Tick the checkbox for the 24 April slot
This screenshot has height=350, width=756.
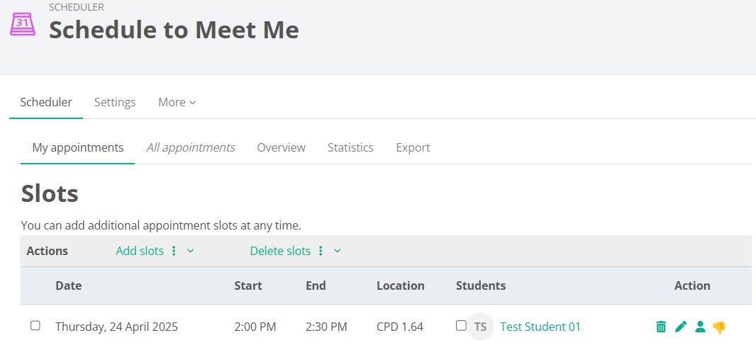click(x=35, y=326)
